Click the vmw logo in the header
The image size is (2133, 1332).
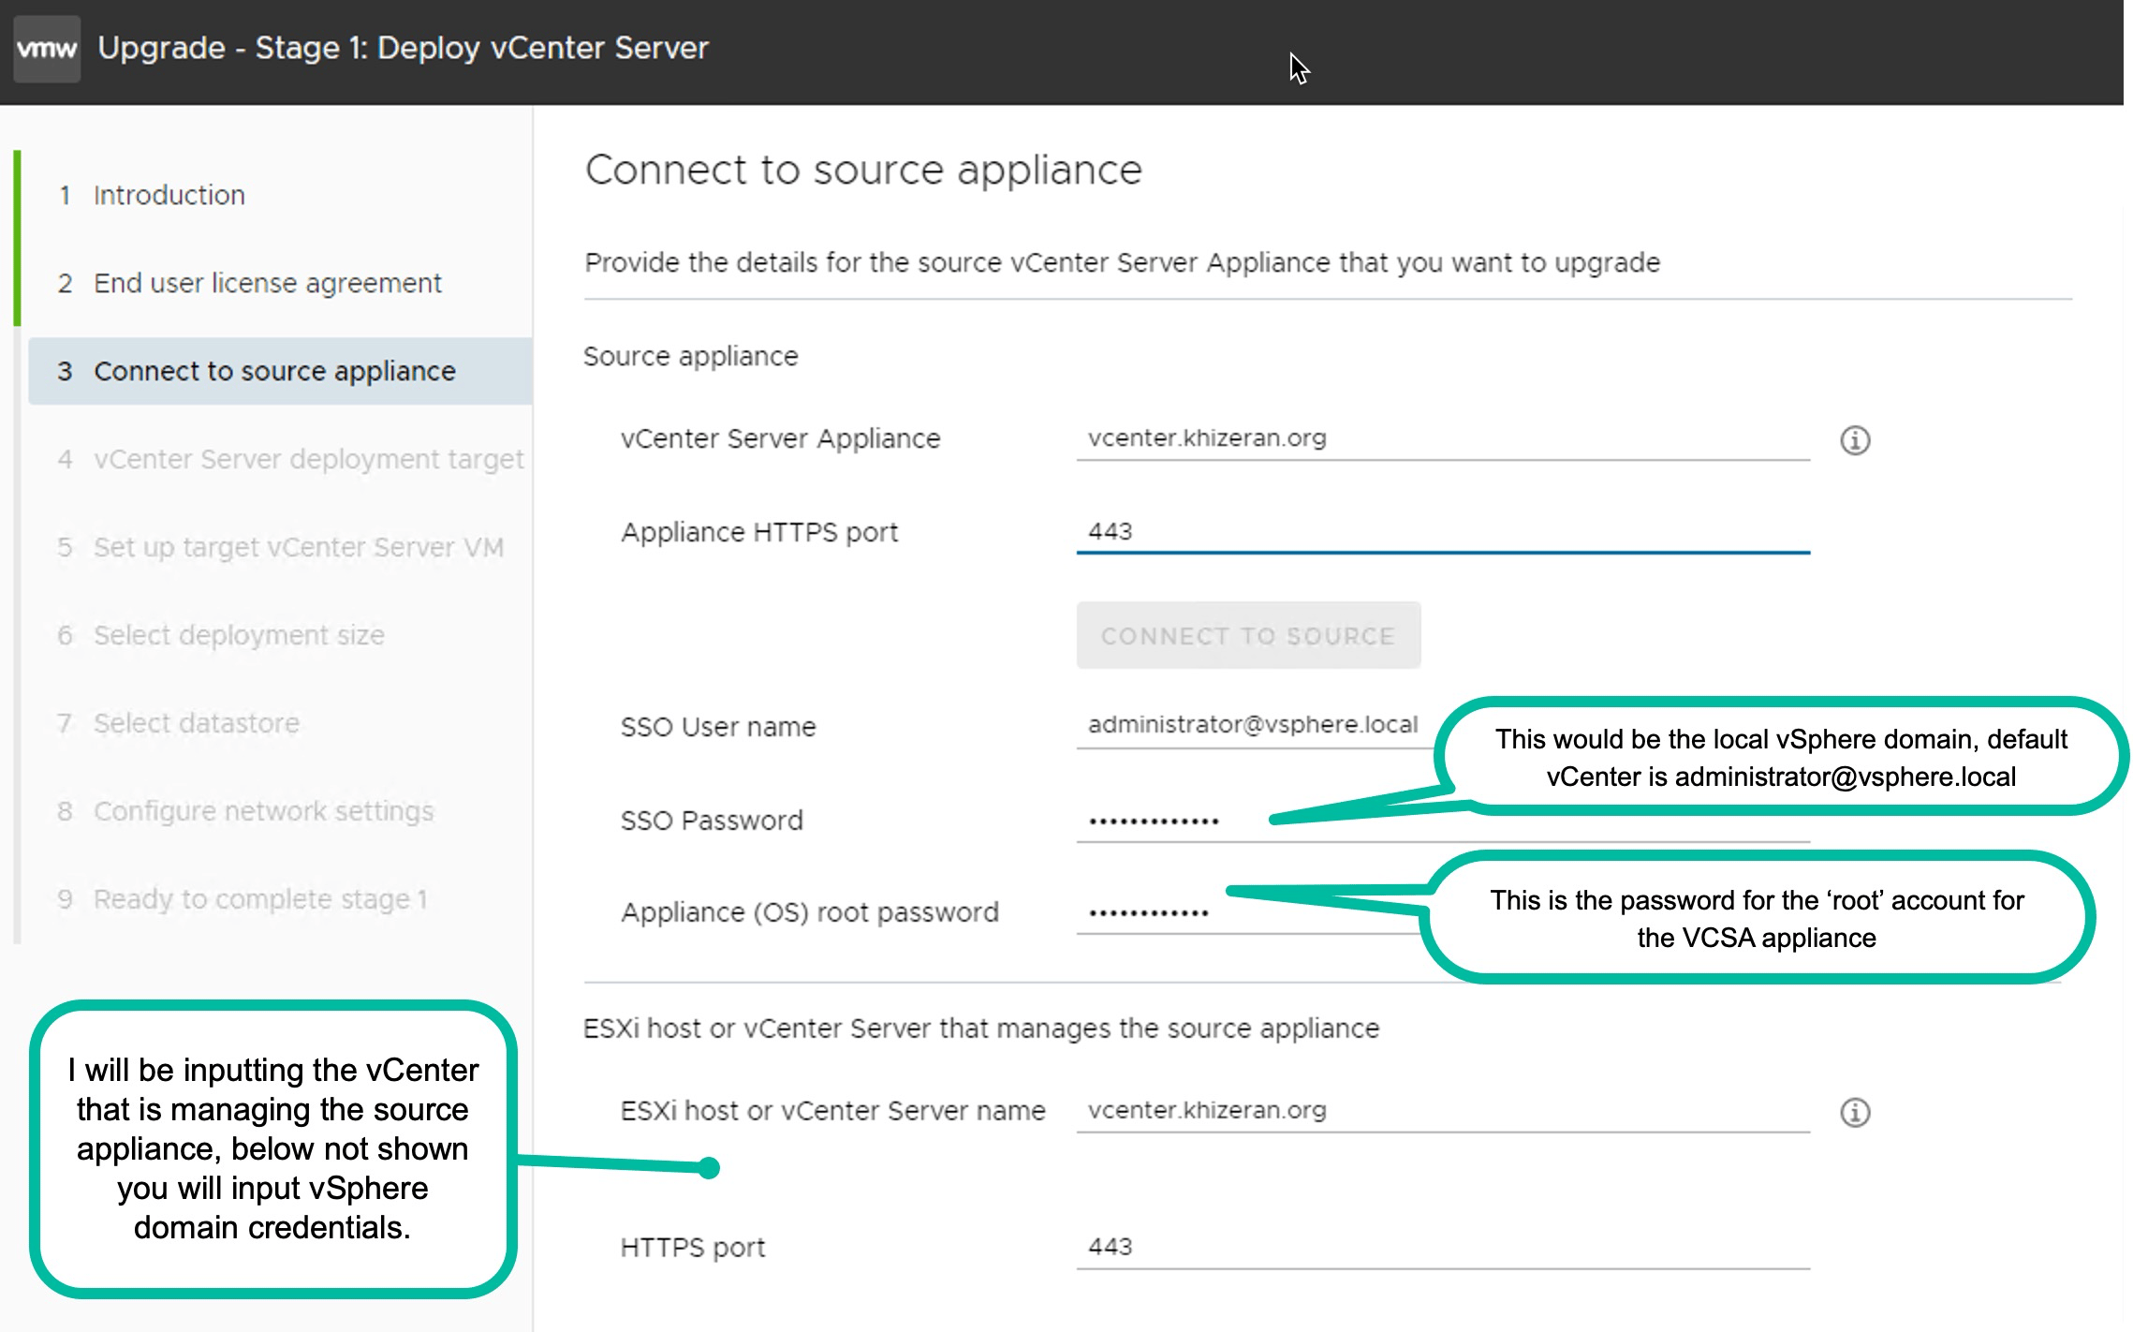coord(47,49)
